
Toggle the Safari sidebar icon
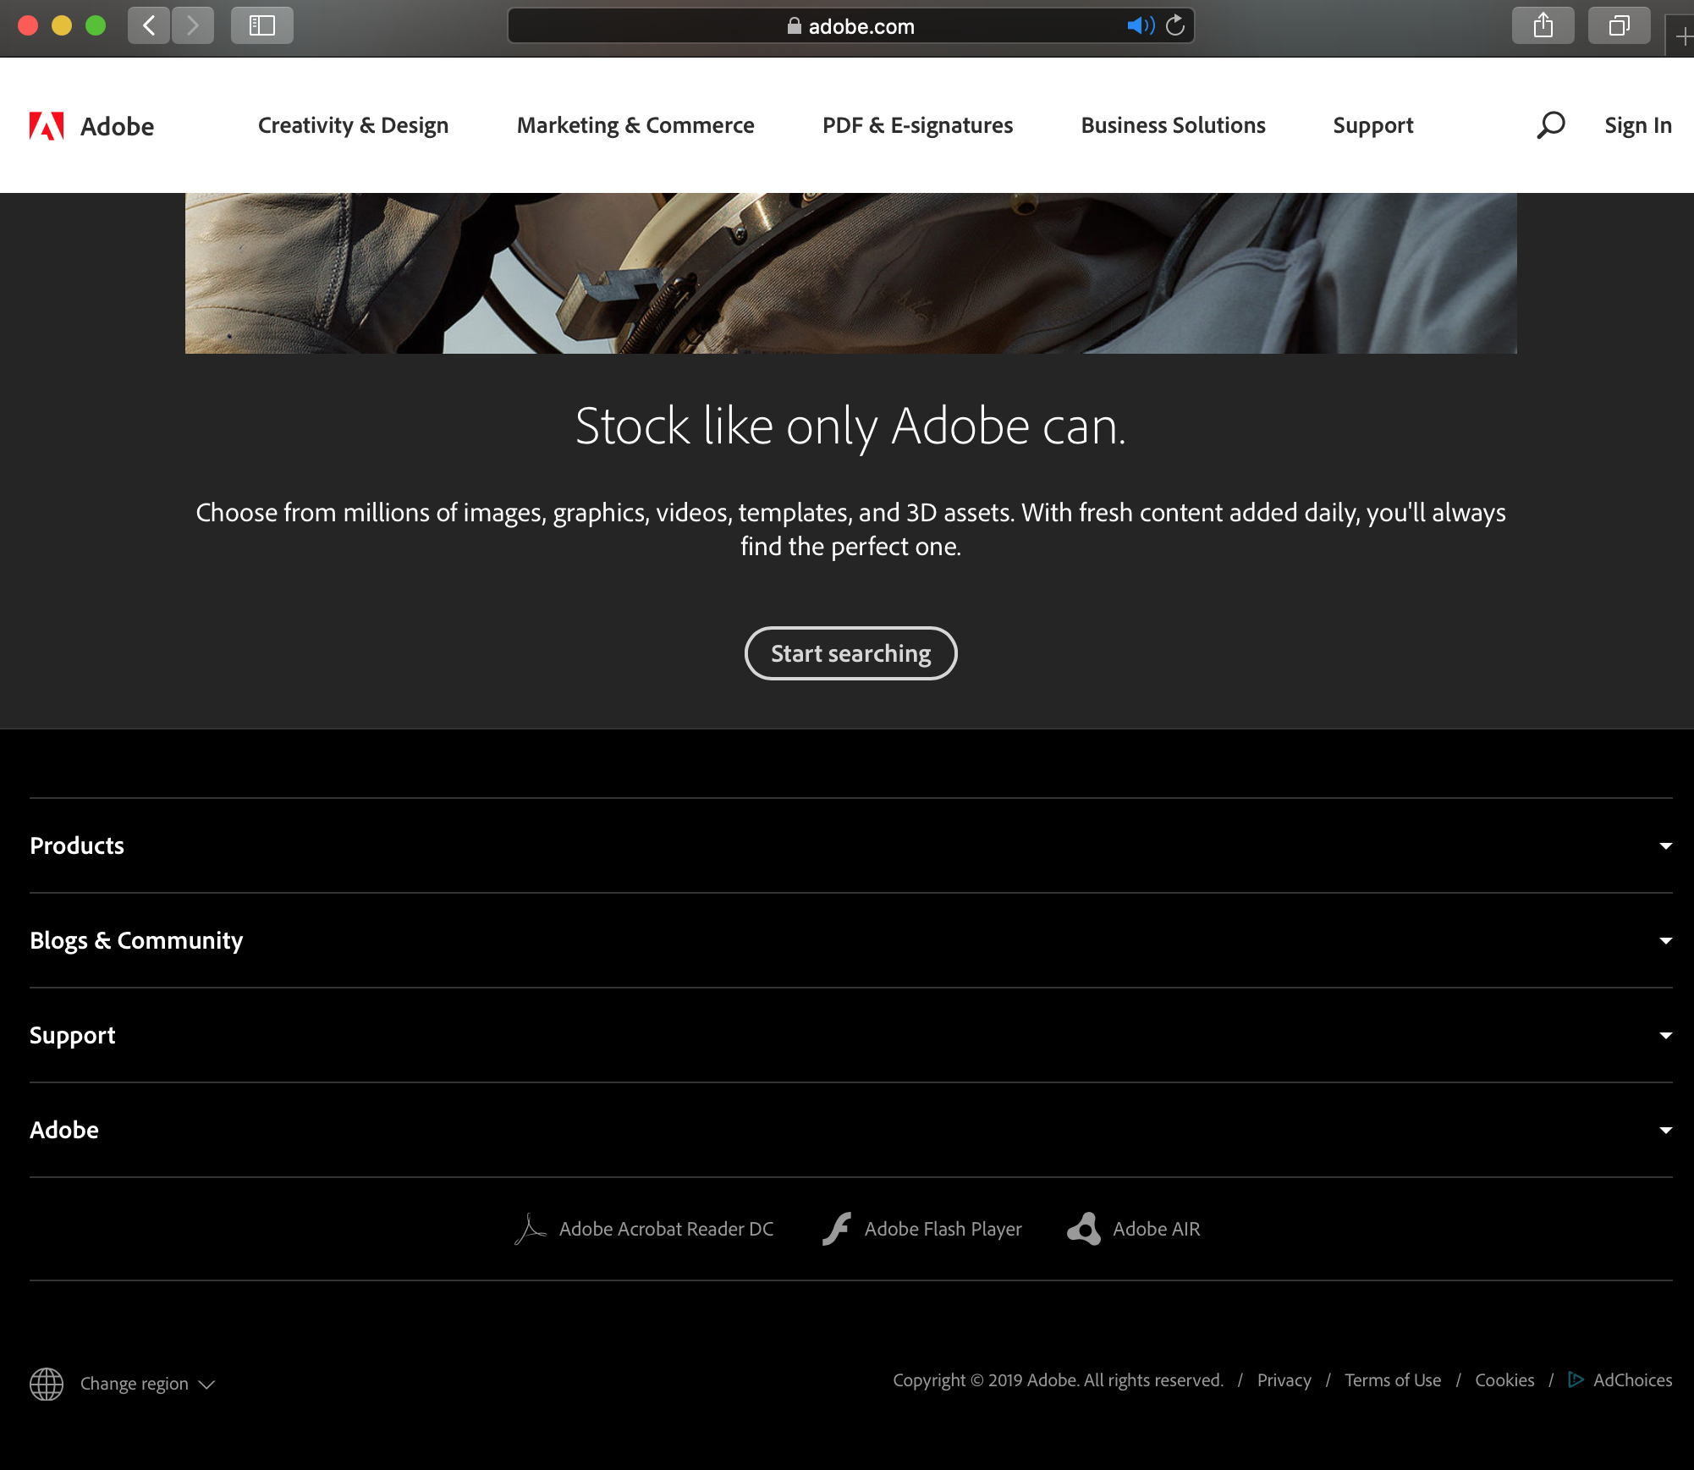(x=262, y=25)
